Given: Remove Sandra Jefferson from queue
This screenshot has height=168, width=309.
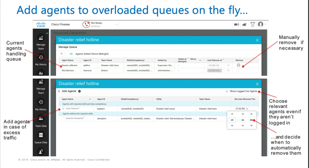Looking at the screenshot, I should click(239, 65).
